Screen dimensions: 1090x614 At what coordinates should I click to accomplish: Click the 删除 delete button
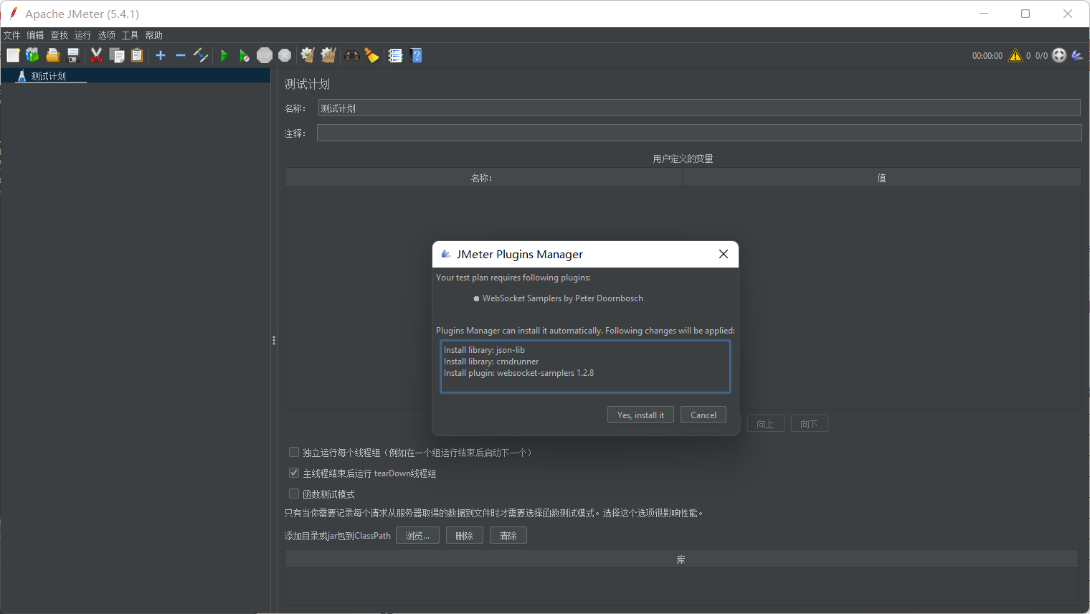click(x=465, y=536)
